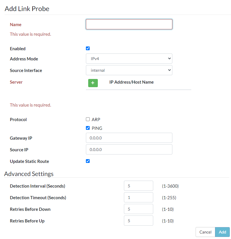Focus the Name text field

pos(129,24)
